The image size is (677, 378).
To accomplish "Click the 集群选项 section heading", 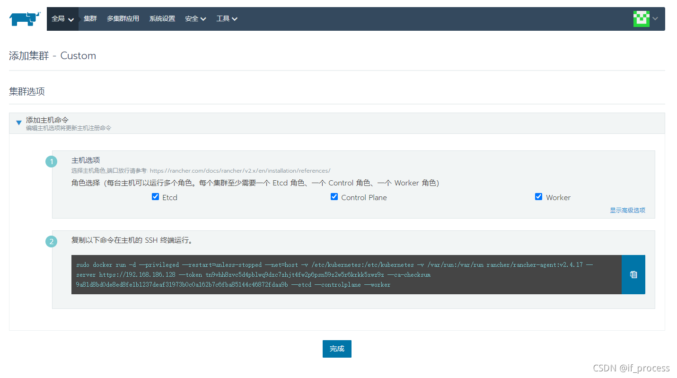I will 27,91.
